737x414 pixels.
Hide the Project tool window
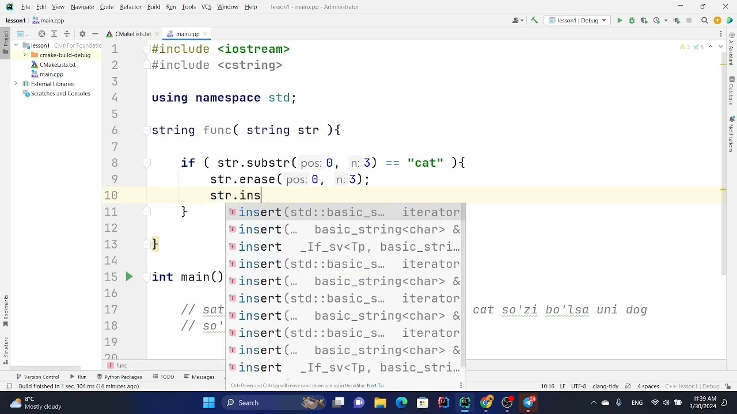pyautogui.click(x=95, y=34)
